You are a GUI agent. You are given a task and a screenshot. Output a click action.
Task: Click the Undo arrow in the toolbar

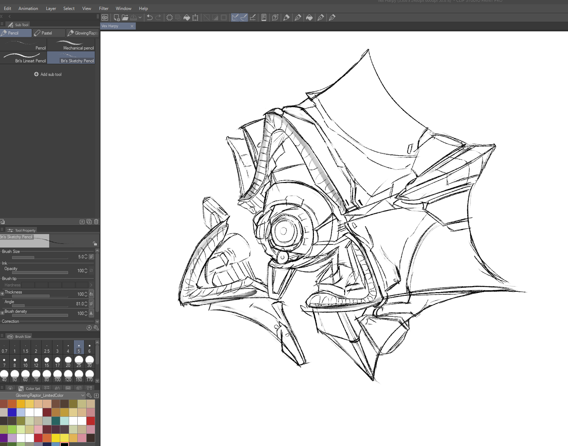(x=150, y=17)
